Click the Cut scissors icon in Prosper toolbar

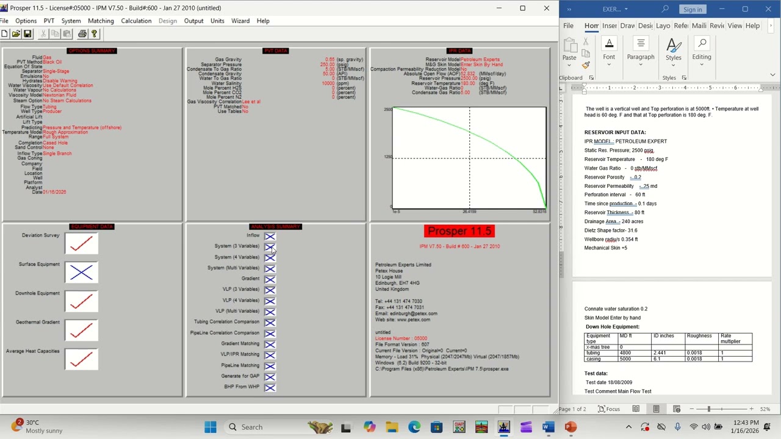click(43, 34)
